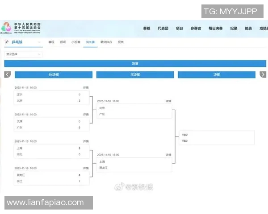Click 辽宁 team in quarterfinal
Viewport: 268px width, 214px height.
(20, 95)
